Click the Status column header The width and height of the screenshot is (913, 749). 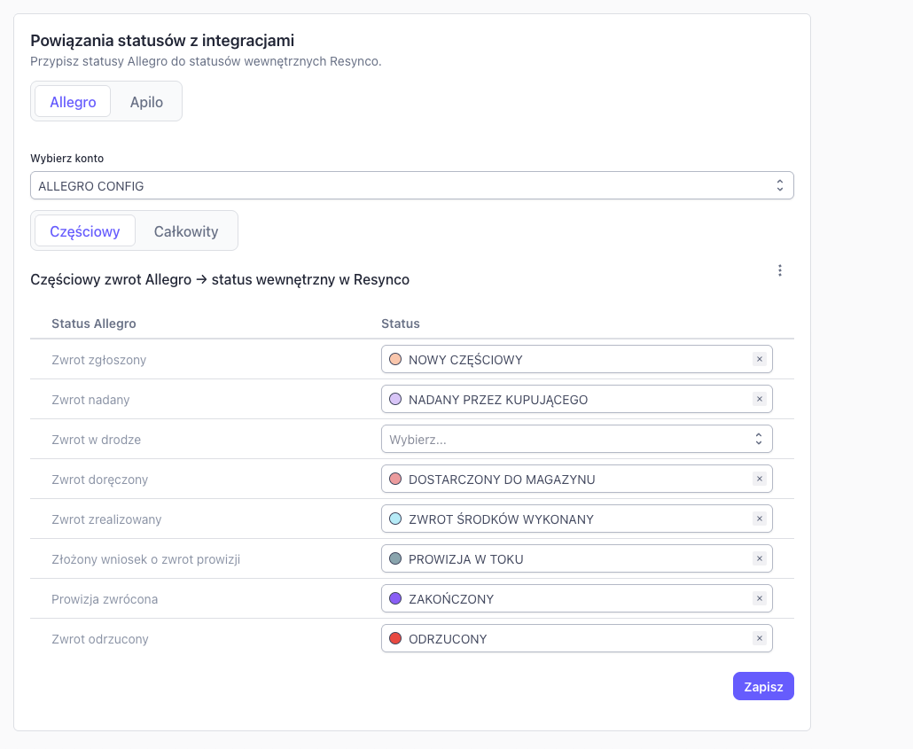coord(401,324)
